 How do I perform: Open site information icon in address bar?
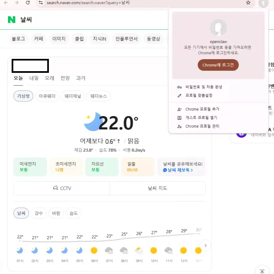click(x=41, y=3)
